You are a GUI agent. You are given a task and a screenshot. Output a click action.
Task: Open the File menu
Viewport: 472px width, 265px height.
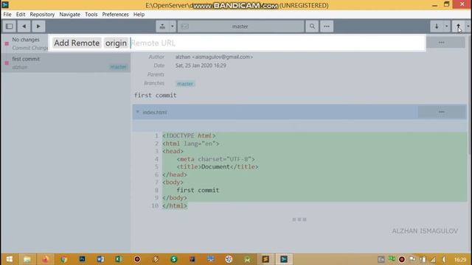pos(7,15)
